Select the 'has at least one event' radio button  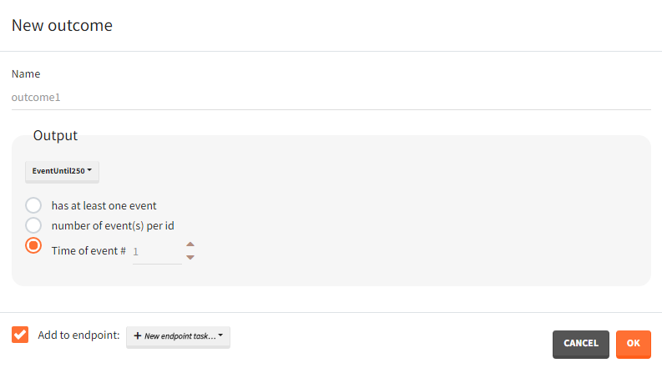pos(33,205)
